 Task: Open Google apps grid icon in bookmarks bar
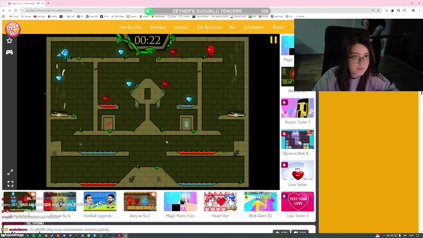point(3,17)
